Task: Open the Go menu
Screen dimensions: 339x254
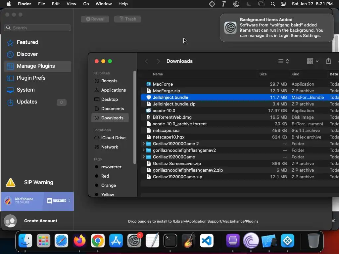Action: (x=86, y=4)
